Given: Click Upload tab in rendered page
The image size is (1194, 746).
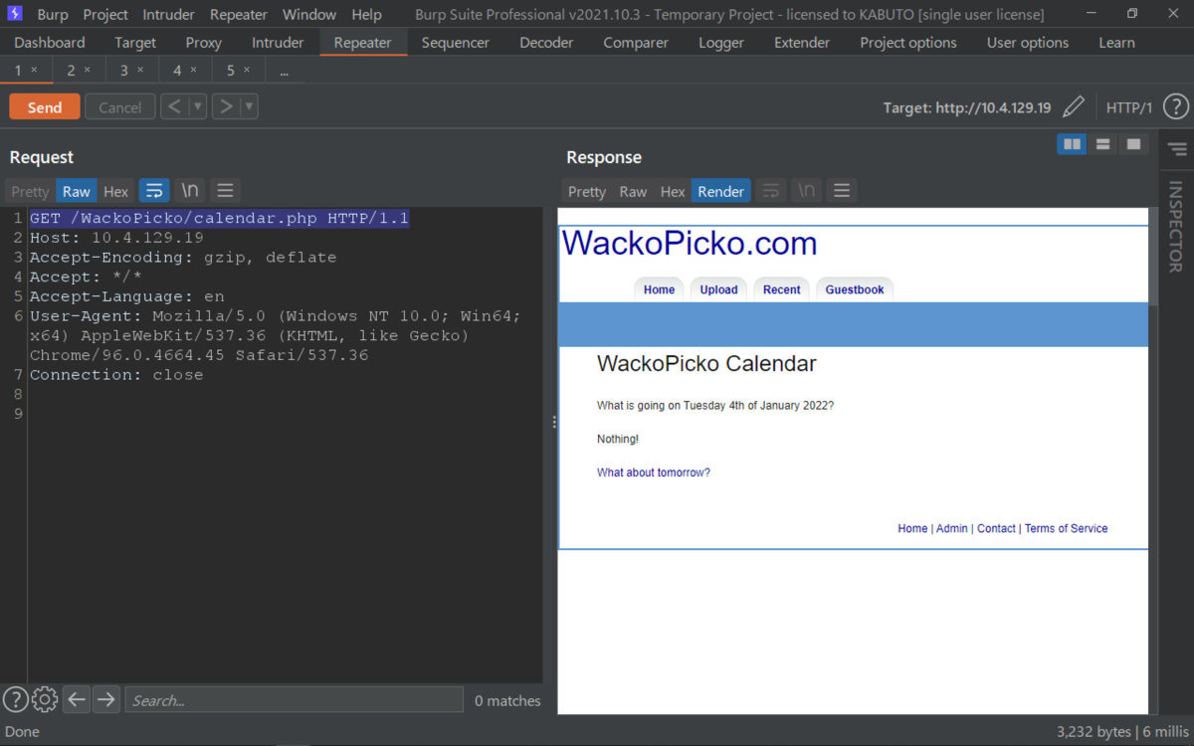Looking at the screenshot, I should (x=718, y=289).
